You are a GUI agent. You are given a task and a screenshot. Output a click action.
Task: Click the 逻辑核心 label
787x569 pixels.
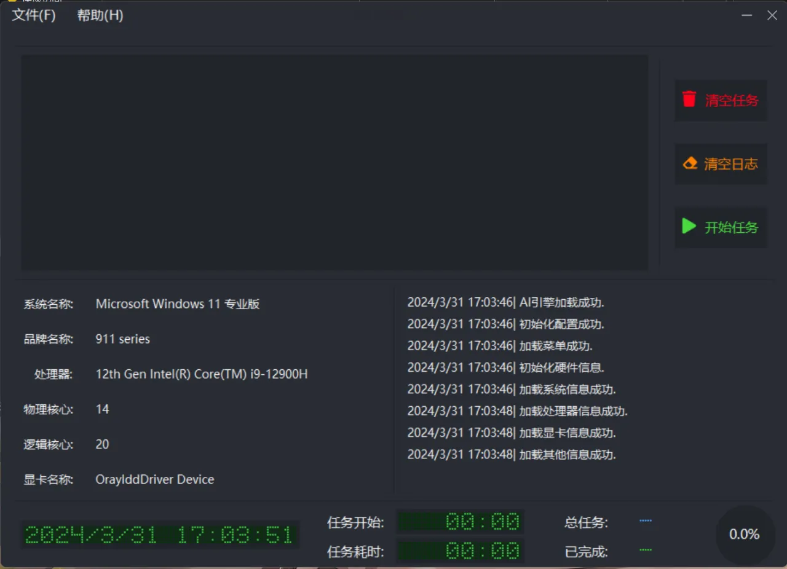[49, 444]
